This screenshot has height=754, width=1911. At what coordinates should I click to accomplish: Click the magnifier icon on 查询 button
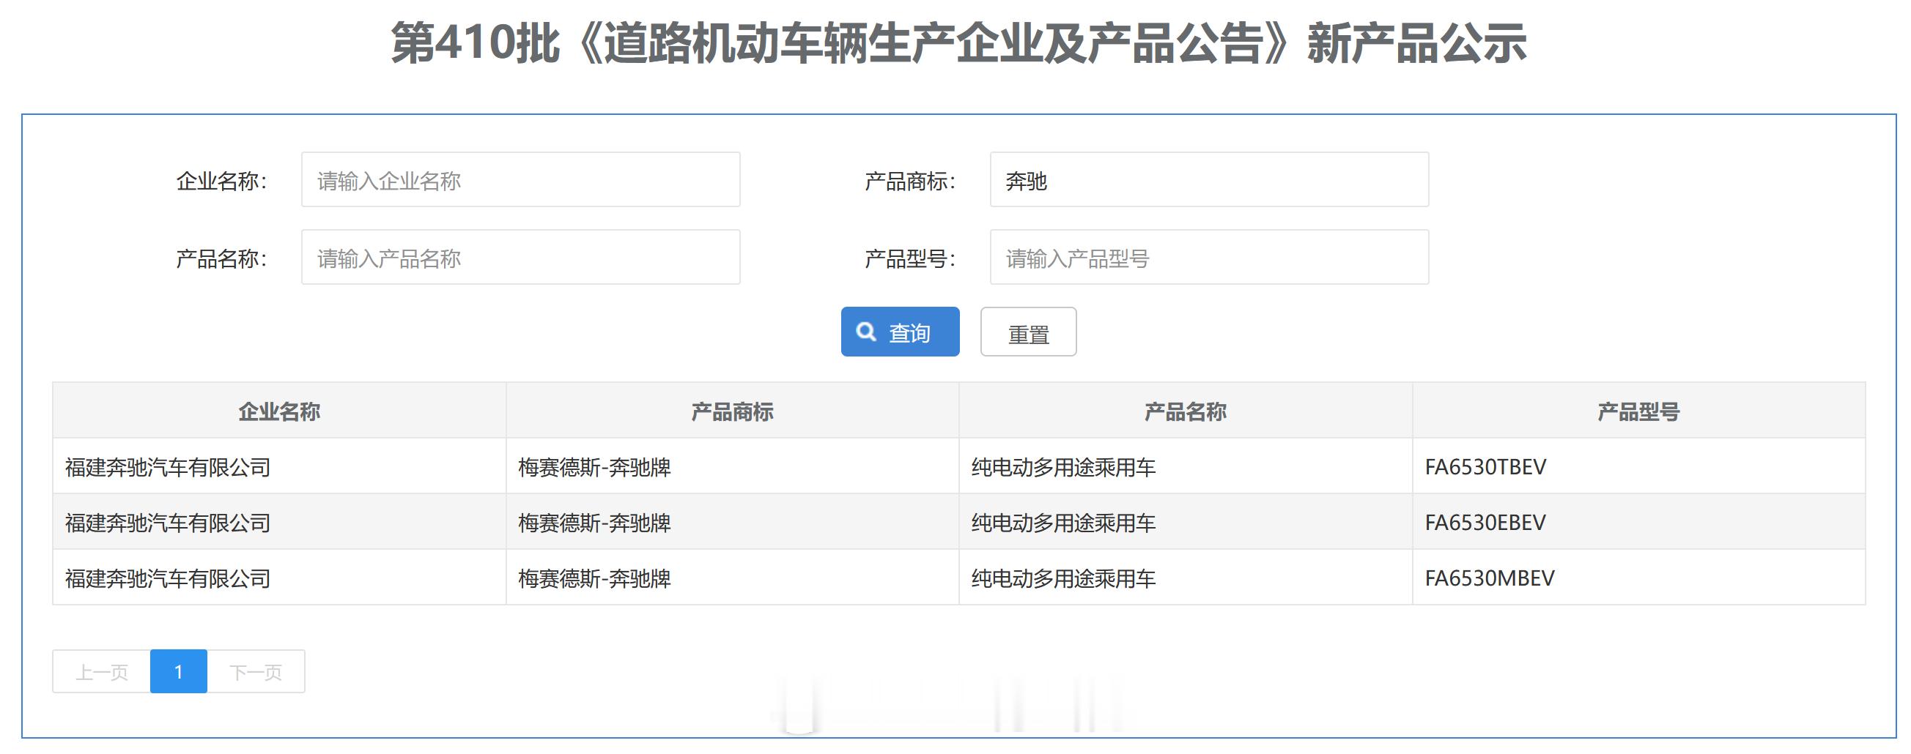[x=865, y=332]
